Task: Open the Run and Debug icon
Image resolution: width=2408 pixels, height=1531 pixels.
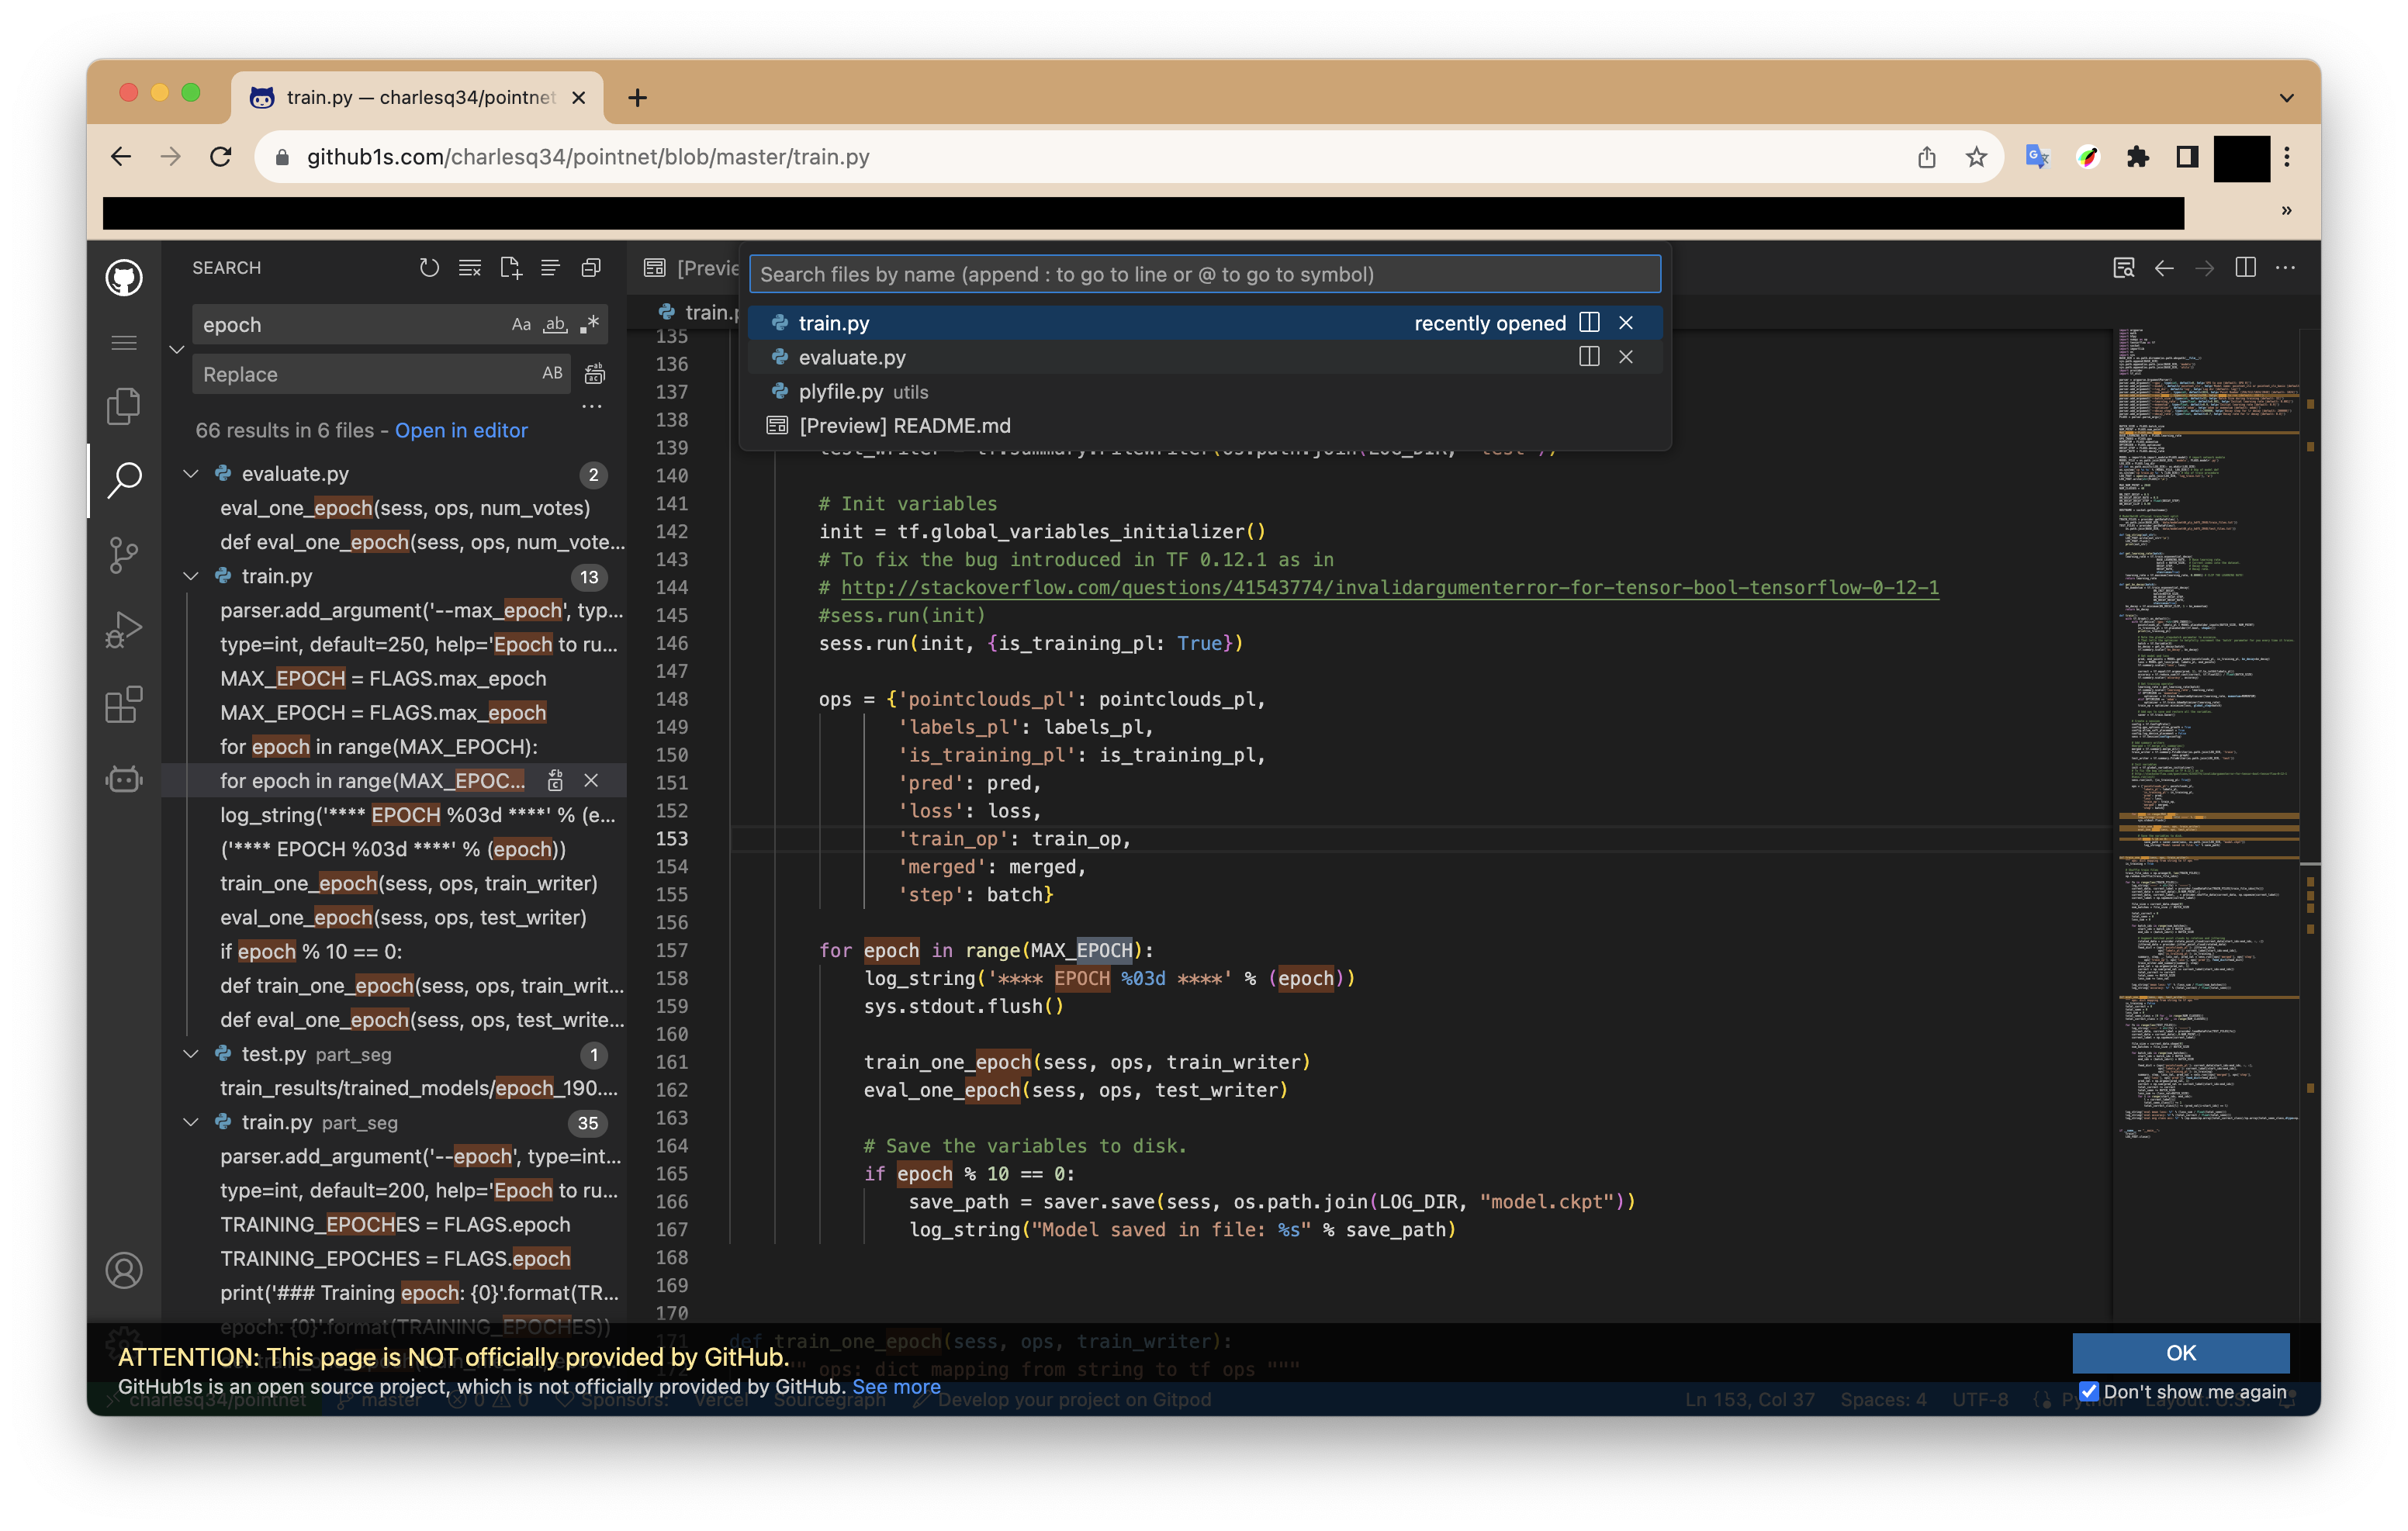Action: 123,630
